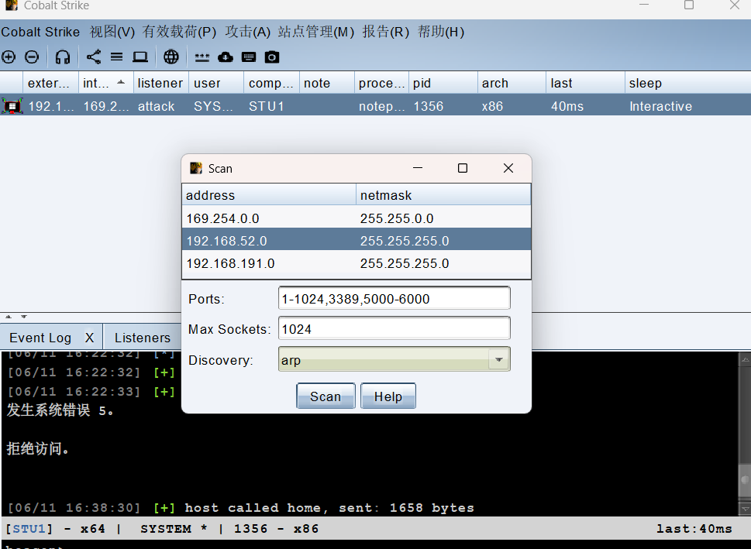Screen dimensions: 751x549
Task: Click the connect plus toolbar icon
Action: (9, 57)
